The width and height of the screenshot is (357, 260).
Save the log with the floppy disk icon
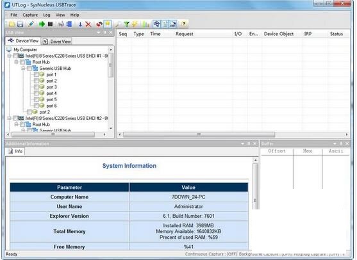point(21,24)
